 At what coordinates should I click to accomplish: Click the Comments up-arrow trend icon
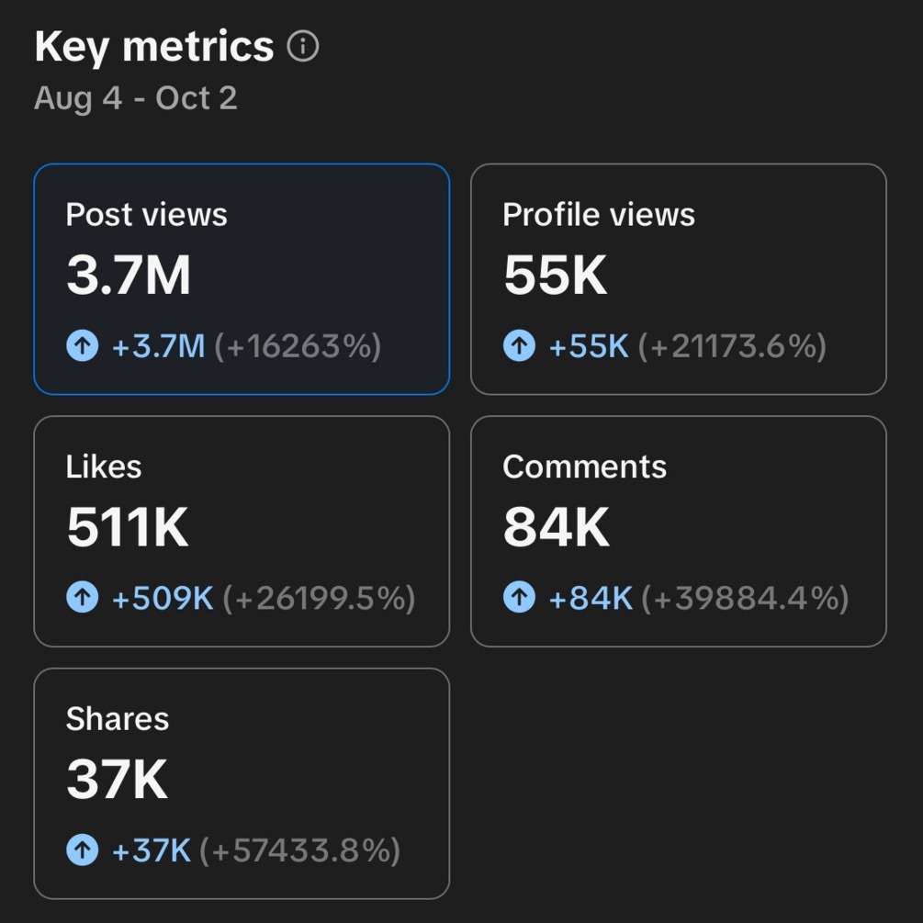[x=519, y=599]
